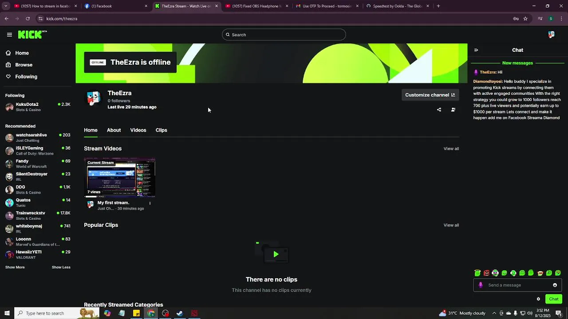This screenshot has height=319, width=568.
Task: Click TheEzra channel avatar
Action: (93, 98)
